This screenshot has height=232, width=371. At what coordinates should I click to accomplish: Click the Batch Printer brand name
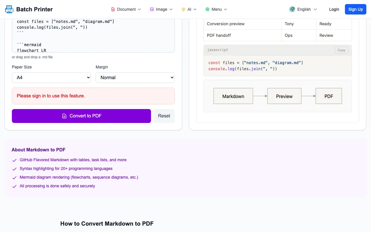[34, 9]
